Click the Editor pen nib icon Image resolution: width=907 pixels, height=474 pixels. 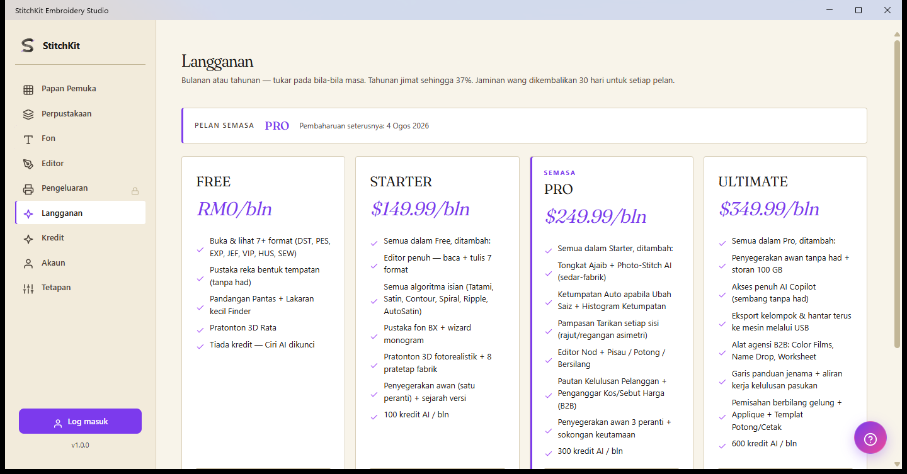tap(28, 164)
